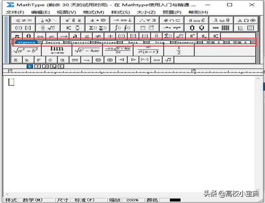The image size is (265, 203).
Task: Open the operator symbols palette (± • ⊗)
Action: pos(98,20)
